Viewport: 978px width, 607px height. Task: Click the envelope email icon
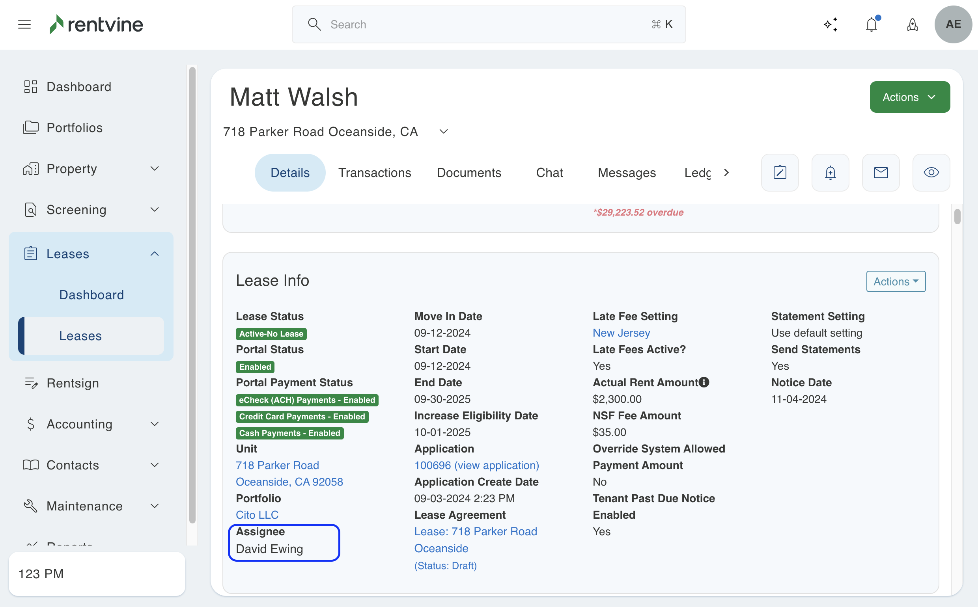pos(881,173)
